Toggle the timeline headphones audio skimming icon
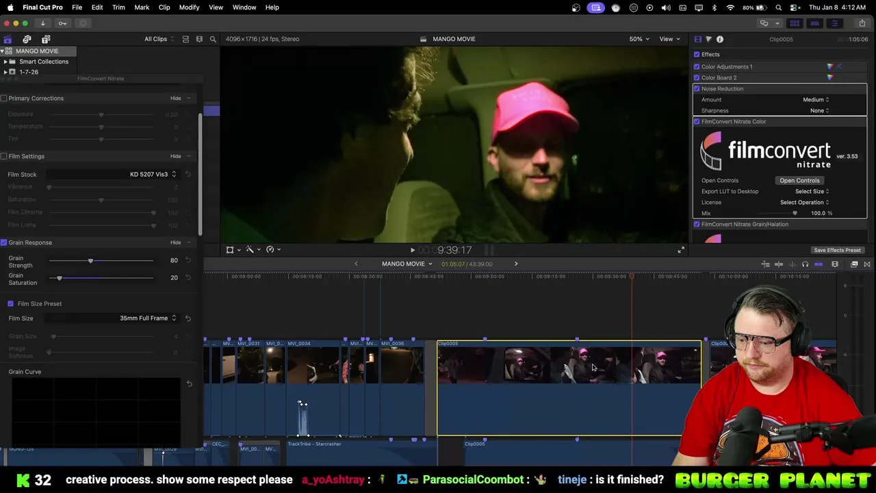The width and height of the screenshot is (876, 493). (805, 264)
